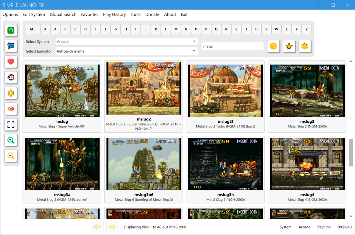Screen dimensions: 355x235
Task: Open the Edit System menu
Action: coord(34,14)
